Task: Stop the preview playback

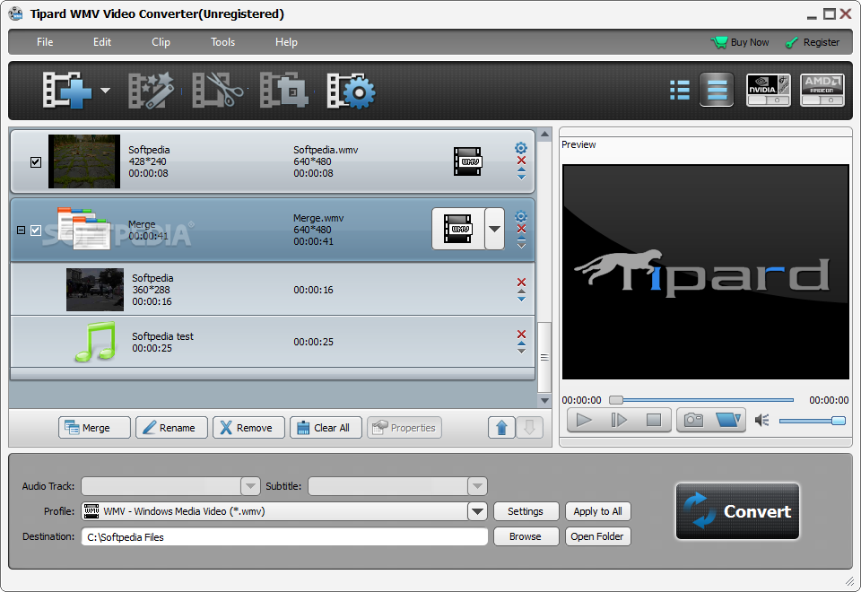Action: point(654,421)
